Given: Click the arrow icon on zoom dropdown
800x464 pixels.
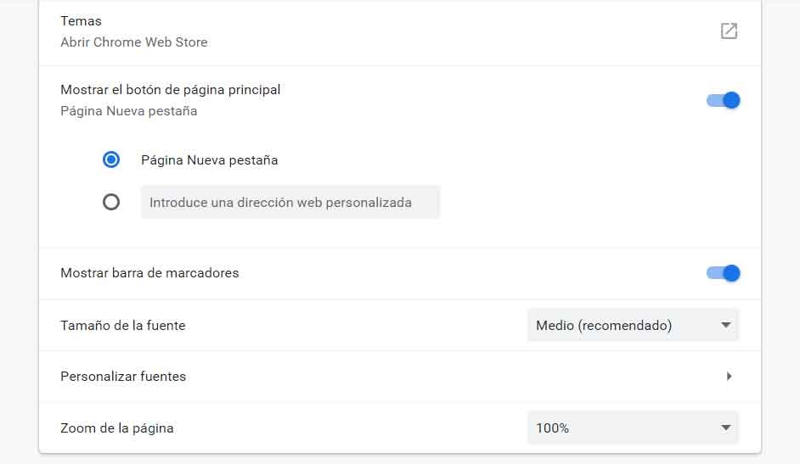Looking at the screenshot, I should [726, 428].
